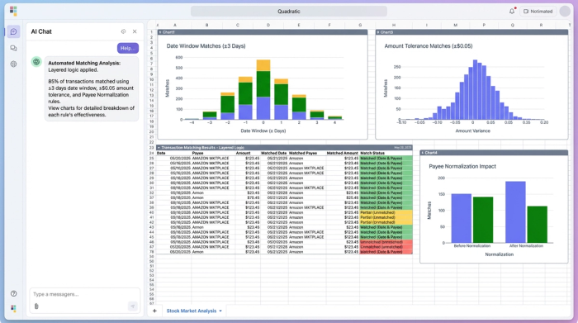The width and height of the screenshot is (578, 323).
Task: Click the Automated Matching Analysis response text
Action: tap(92, 88)
